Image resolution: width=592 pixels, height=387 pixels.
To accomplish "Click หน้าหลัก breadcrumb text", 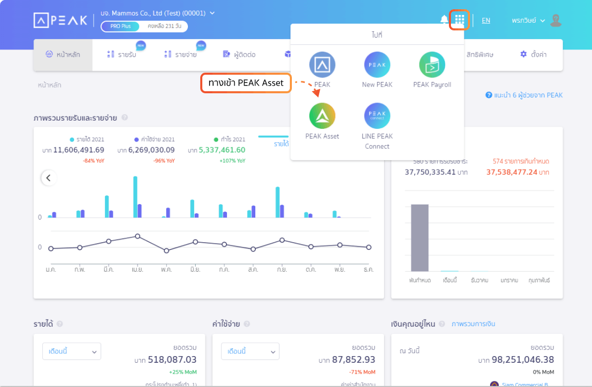I will pyautogui.click(x=49, y=85).
